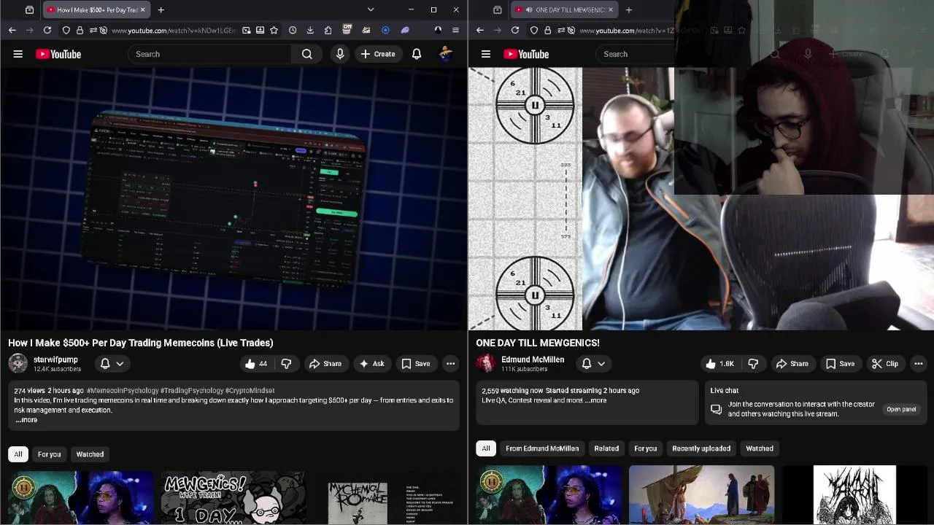The image size is (934, 525).
Task: Open picture-in-picture icon in left address bar
Action: pos(247,30)
